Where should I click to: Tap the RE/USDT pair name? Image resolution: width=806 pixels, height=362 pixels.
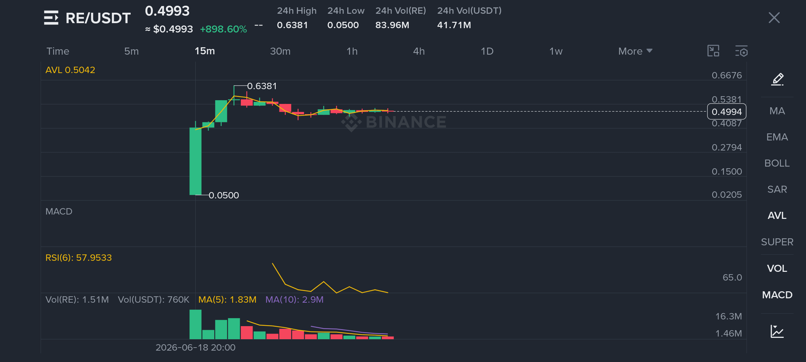point(98,18)
